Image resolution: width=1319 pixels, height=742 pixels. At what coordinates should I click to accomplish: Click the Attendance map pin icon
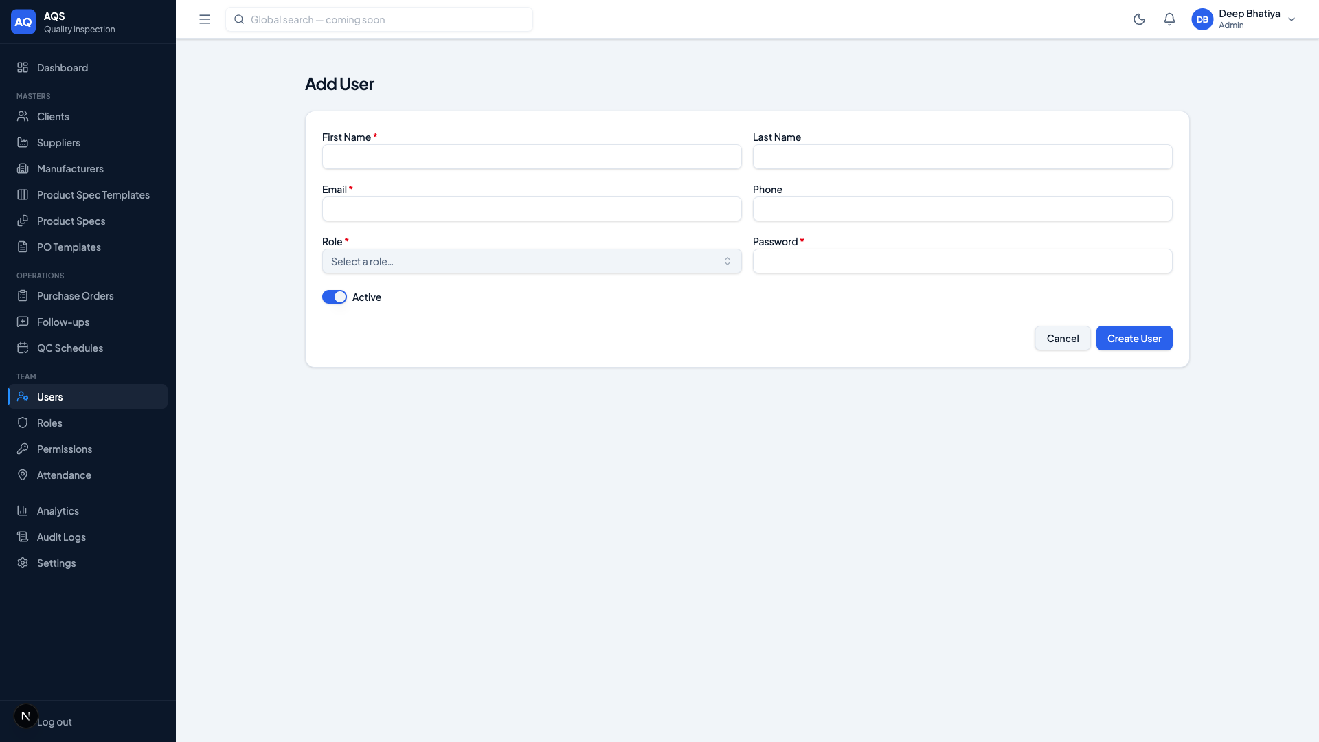point(23,475)
